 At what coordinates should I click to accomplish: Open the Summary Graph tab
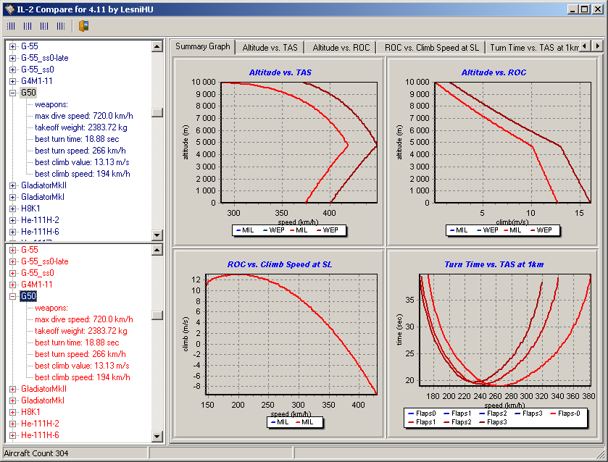[x=203, y=46]
